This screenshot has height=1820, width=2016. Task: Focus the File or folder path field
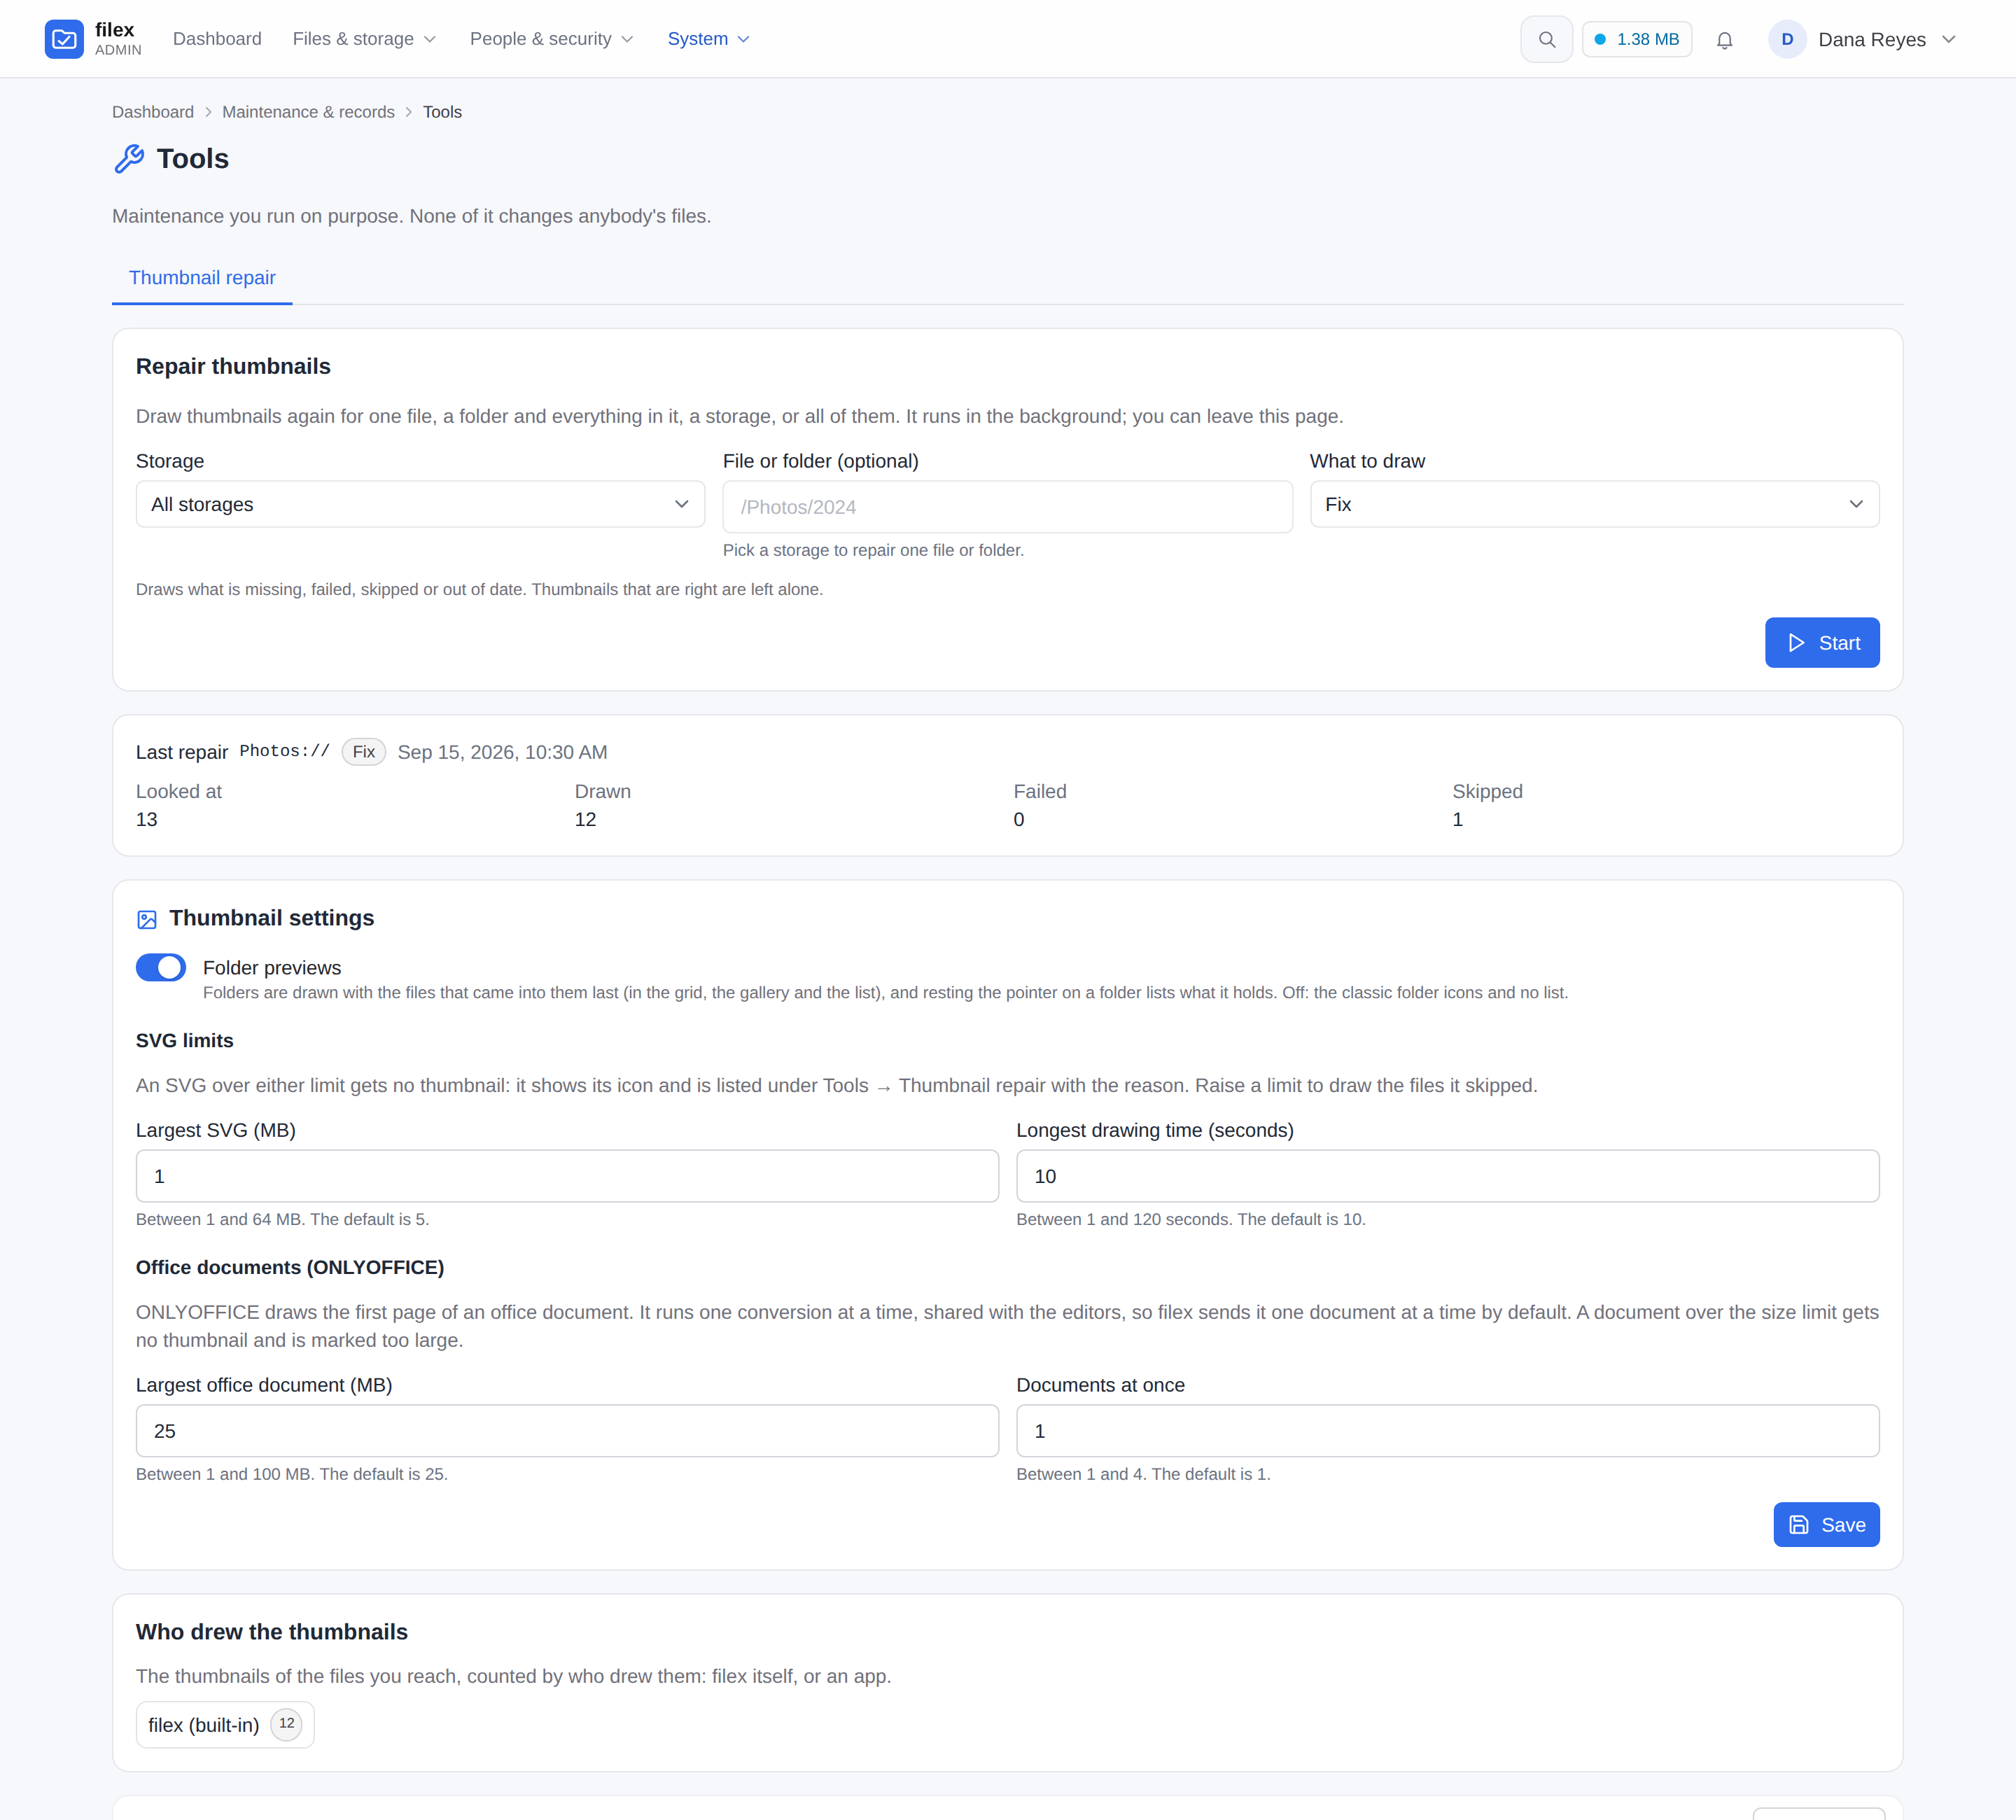[x=1007, y=507]
